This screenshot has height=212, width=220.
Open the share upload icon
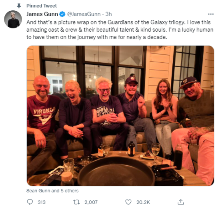point(181,202)
